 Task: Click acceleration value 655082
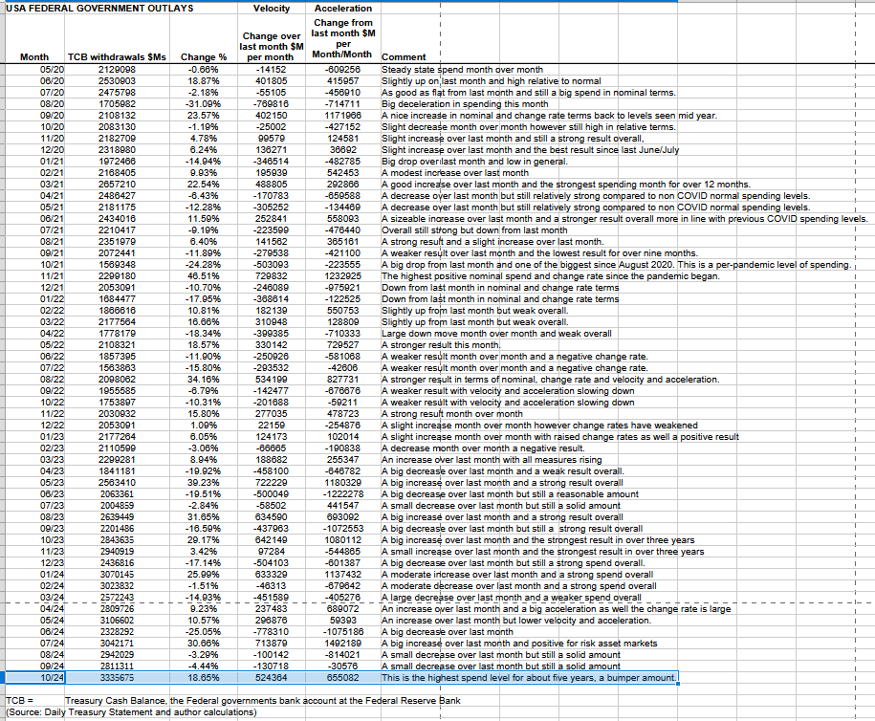[342, 678]
